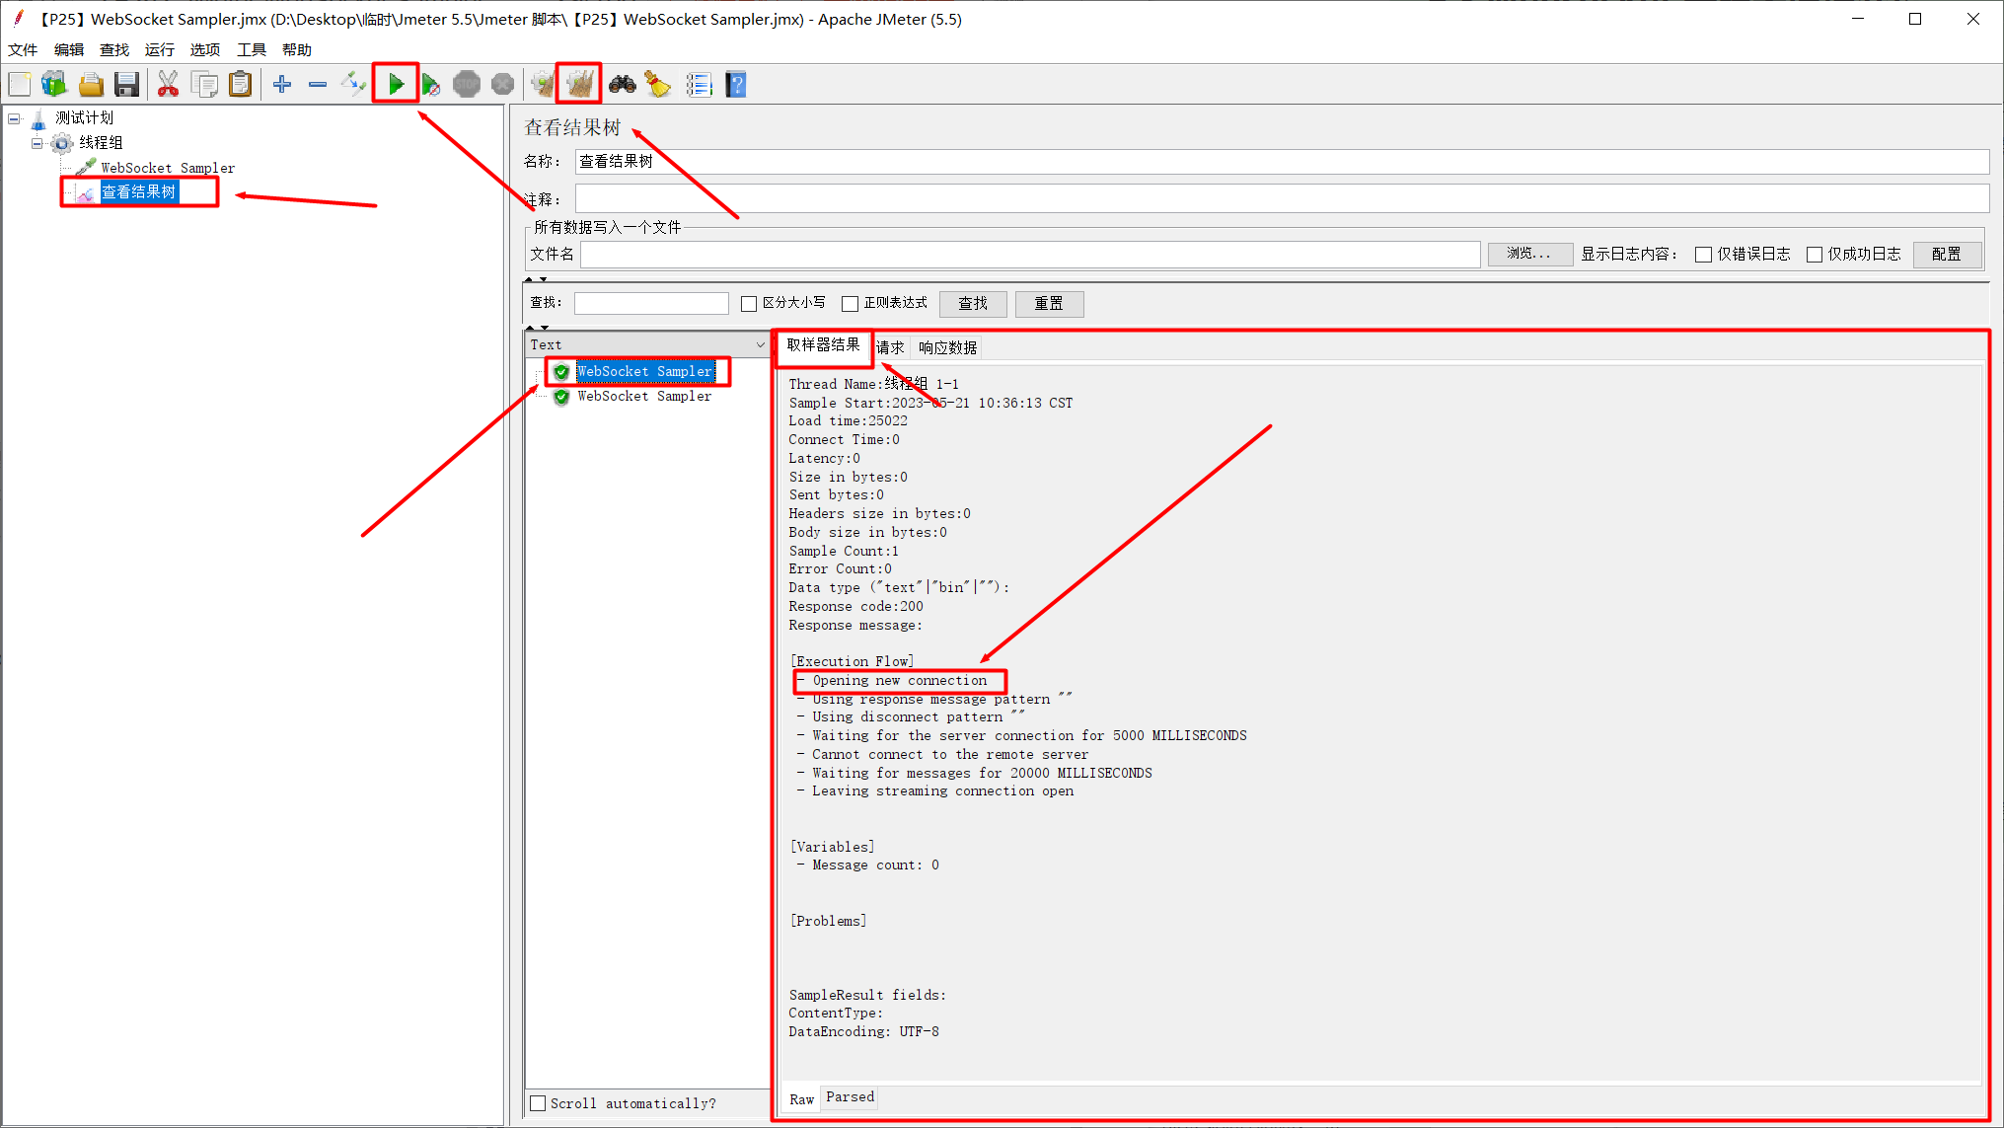Viewport: 2004px width, 1128px height.
Task: Collapse all with minus icon
Action: click(318, 85)
